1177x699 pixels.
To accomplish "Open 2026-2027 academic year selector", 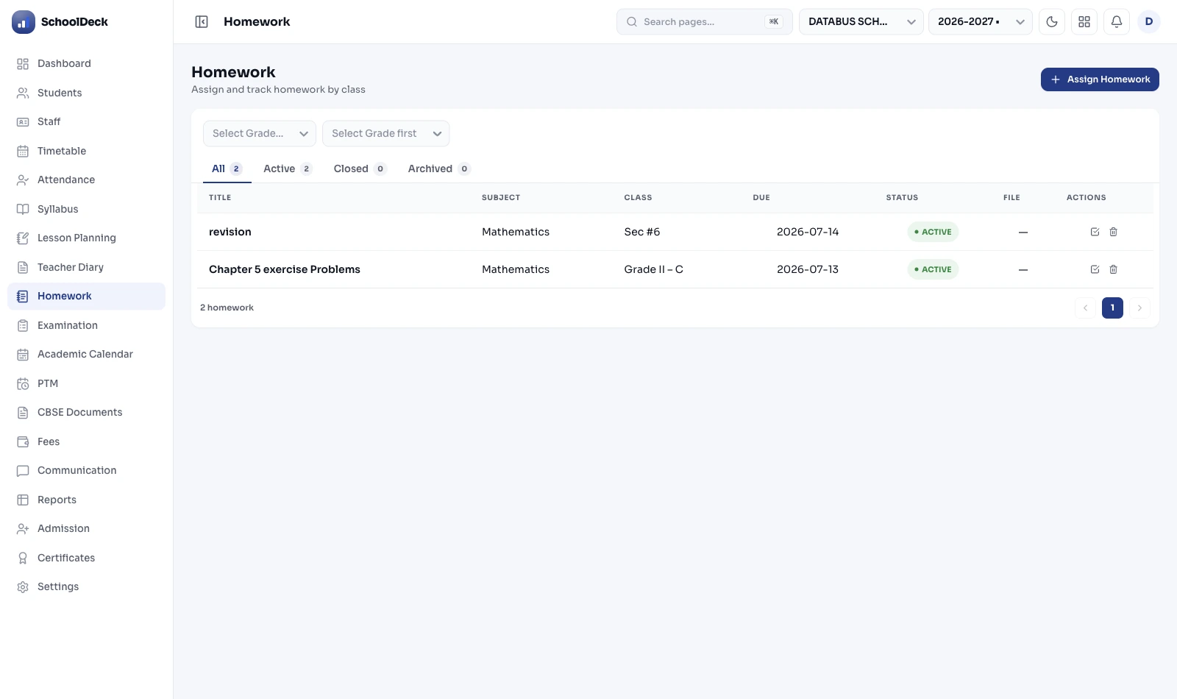I will coord(981,22).
